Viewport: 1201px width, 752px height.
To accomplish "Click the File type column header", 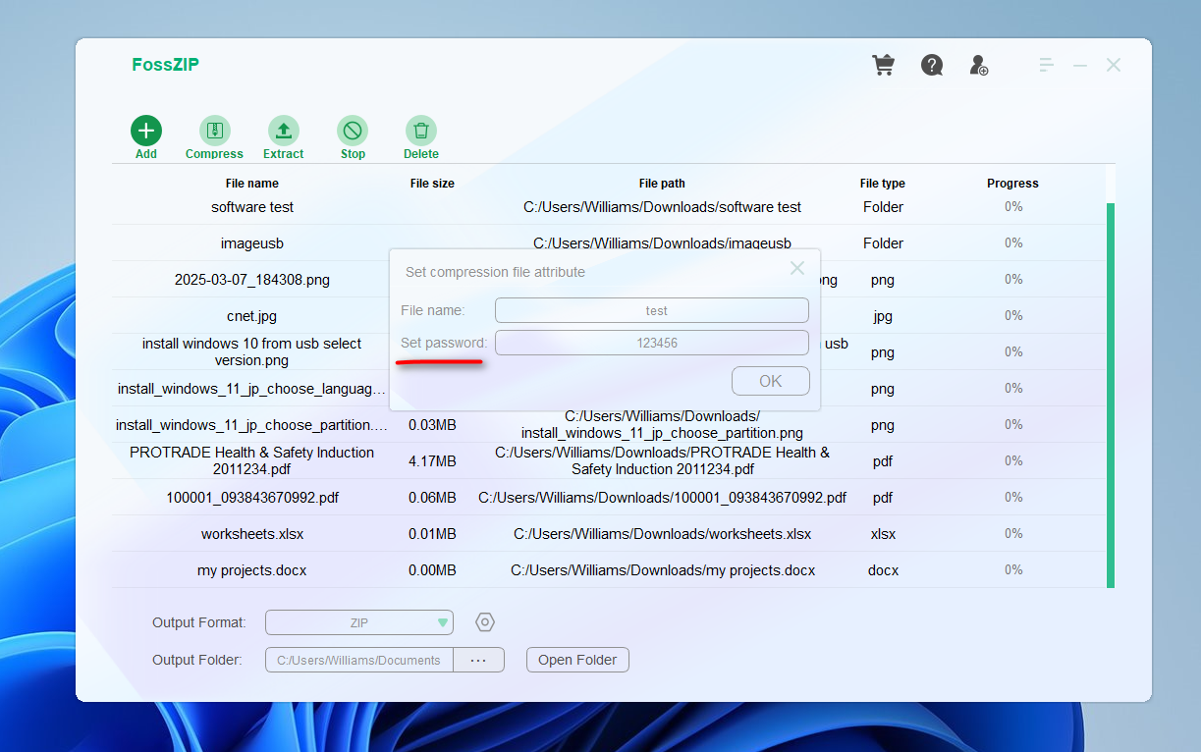I will (x=883, y=184).
